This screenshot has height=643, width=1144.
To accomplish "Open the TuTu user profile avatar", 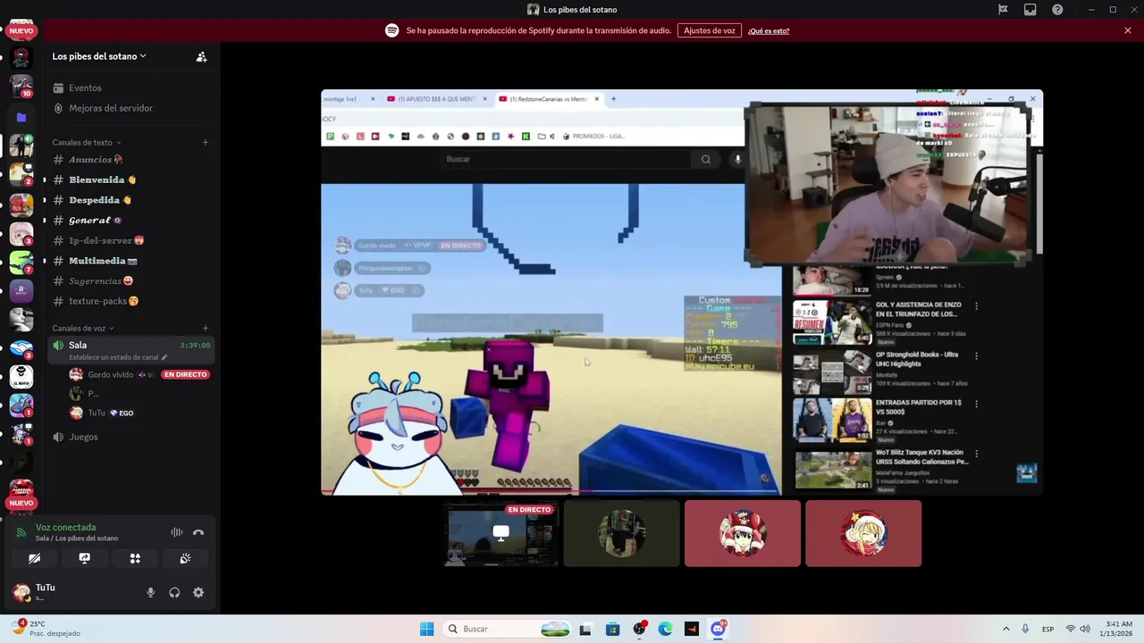I will coord(21,592).
